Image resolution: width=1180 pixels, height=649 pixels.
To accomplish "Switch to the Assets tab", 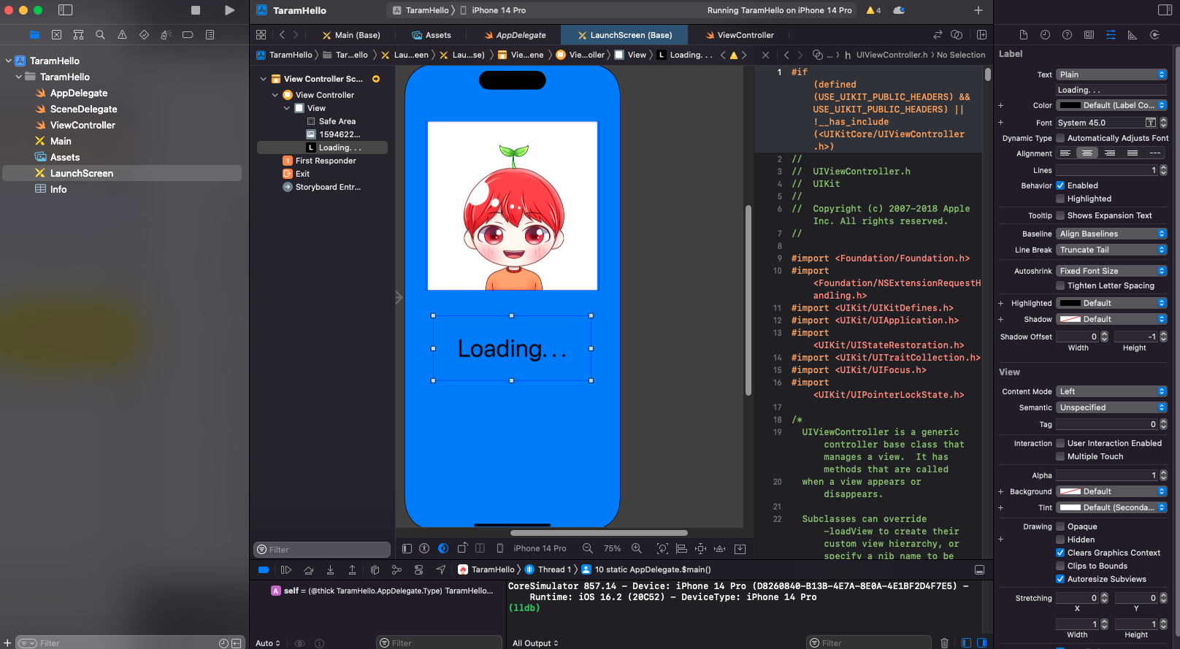I will coord(432,35).
